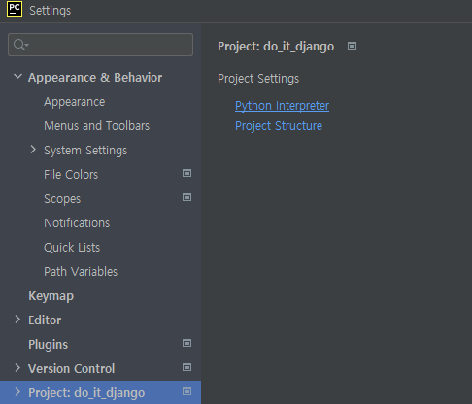Expand the System Settings node
The width and height of the screenshot is (472, 404).
click(x=33, y=150)
